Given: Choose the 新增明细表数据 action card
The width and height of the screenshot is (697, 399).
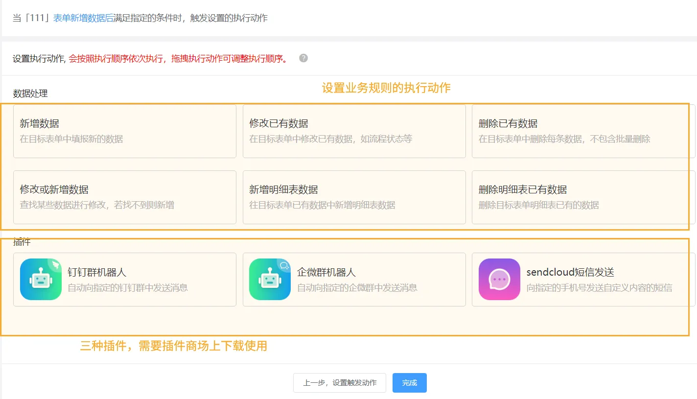Looking at the screenshot, I should (x=354, y=197).
